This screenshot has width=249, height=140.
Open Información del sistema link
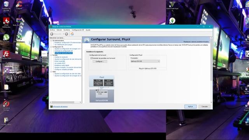(x=60, y=107)
